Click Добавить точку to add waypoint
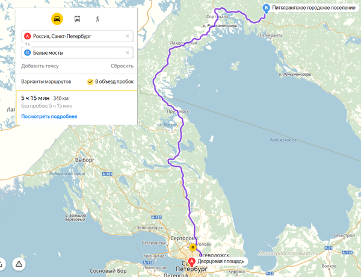This screenshot has width=361, height=277. coord(40,66)
